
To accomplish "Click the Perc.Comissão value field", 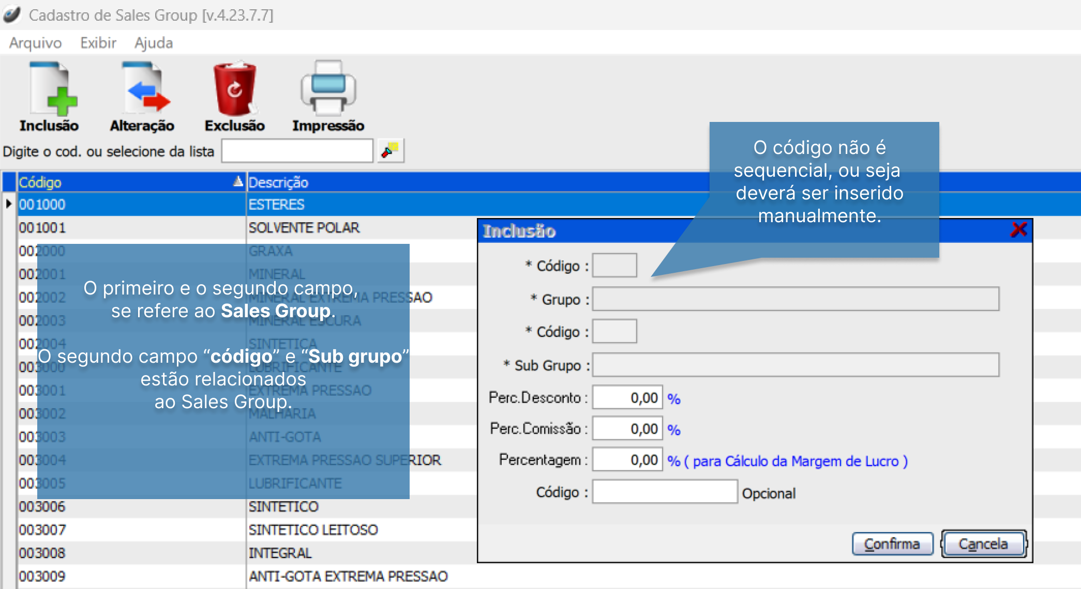I will (x=627, y=429).
